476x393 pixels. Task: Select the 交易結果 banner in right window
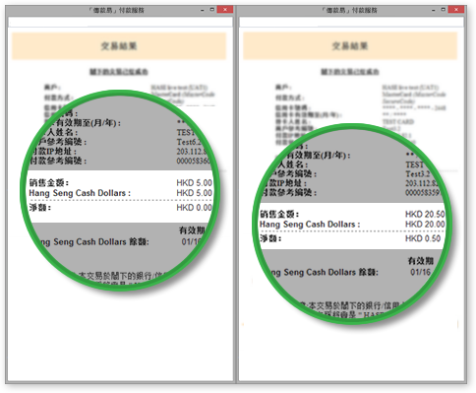(350, 46)
